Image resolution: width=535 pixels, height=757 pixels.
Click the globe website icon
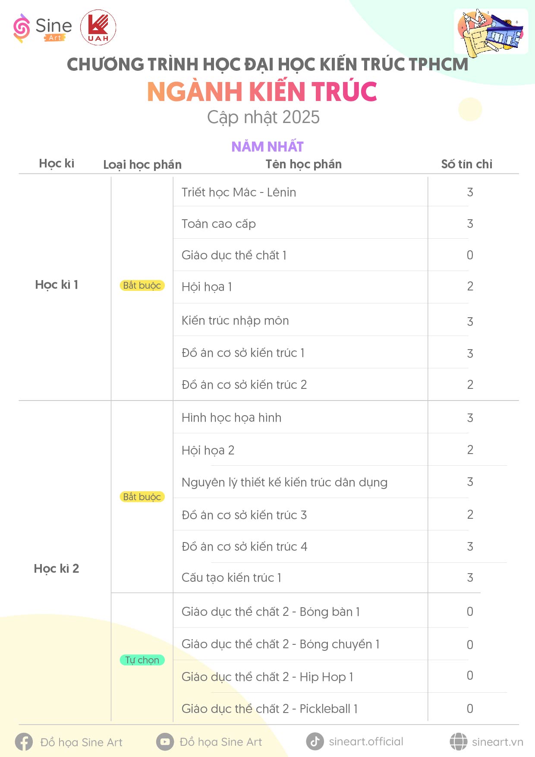tap(459, 741)
